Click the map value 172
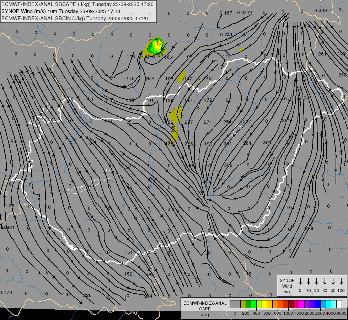Screen dimensions: 348x320 [208, 100]
